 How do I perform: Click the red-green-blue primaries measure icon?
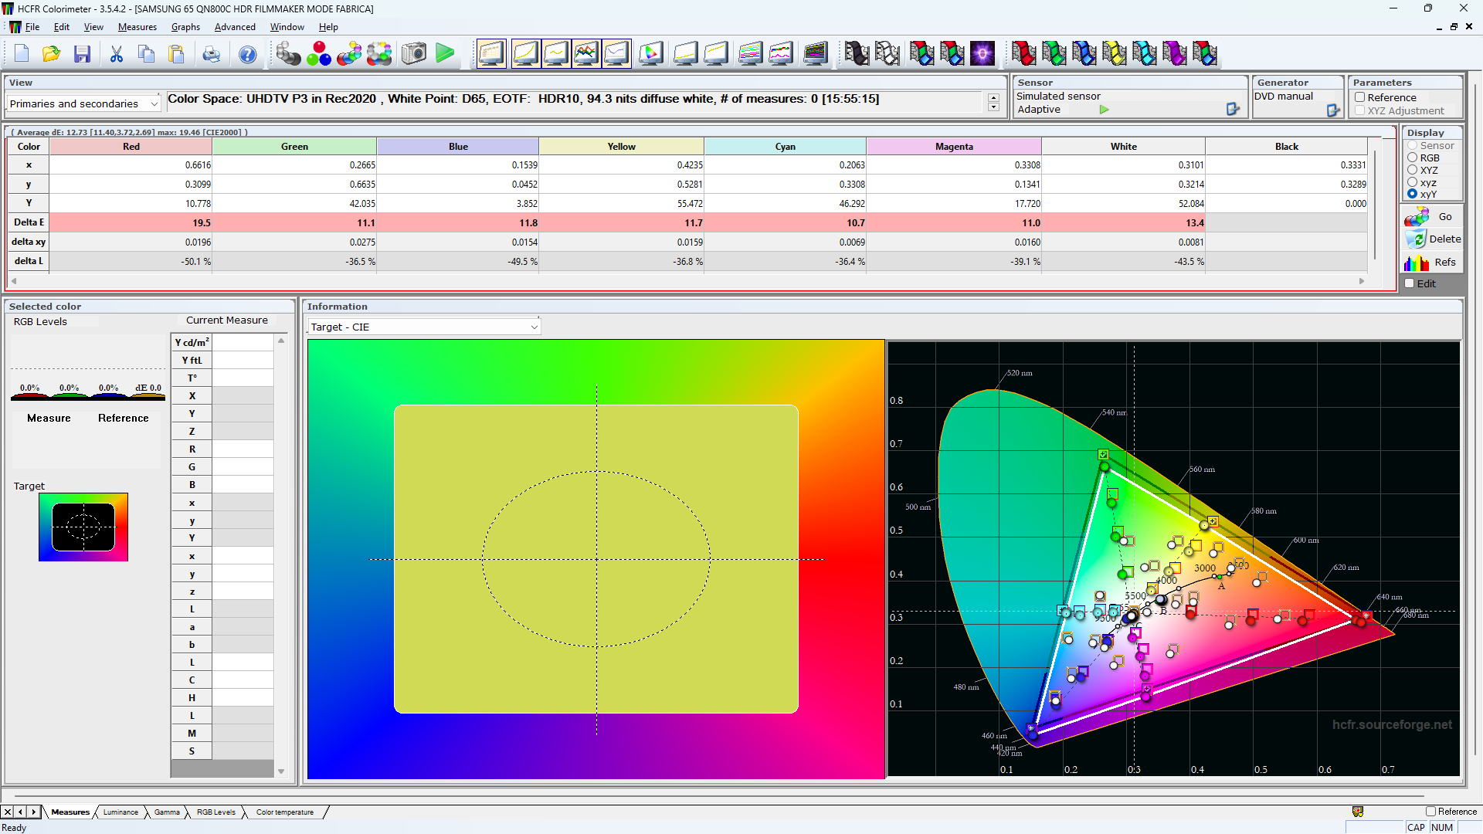coord(319,53)
